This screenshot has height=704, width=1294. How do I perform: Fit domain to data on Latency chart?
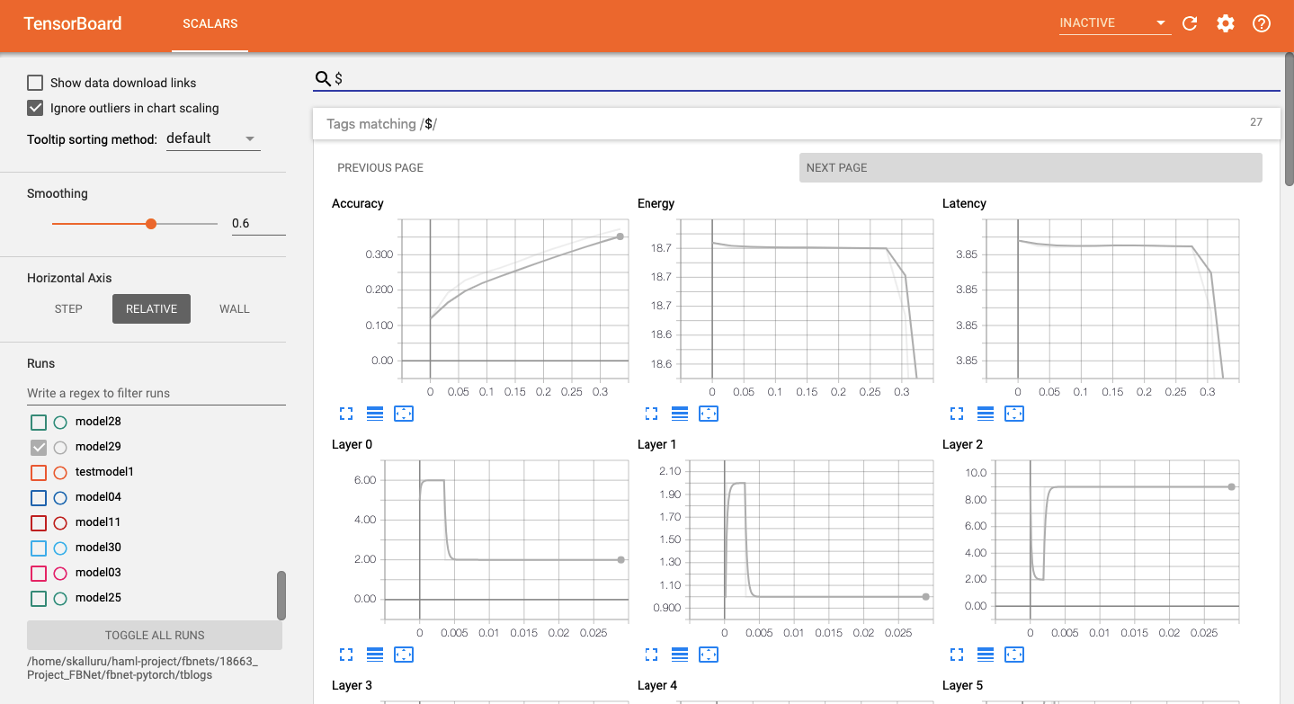(x=1014, y=414)
